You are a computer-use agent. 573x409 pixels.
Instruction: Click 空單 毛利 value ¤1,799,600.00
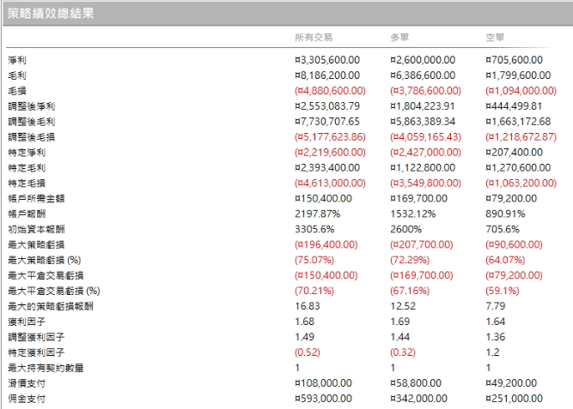pos(521,75)
